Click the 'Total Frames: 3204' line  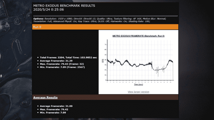click(x=68, y=58)
